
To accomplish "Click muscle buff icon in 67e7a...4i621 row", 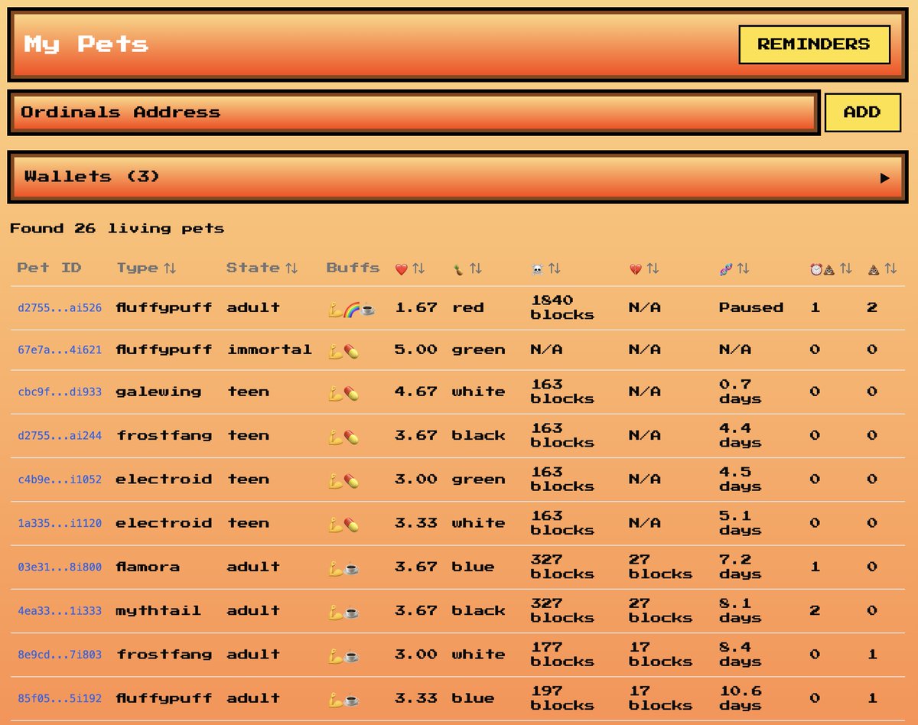I will pyautogui.click(x=334, y=351).
